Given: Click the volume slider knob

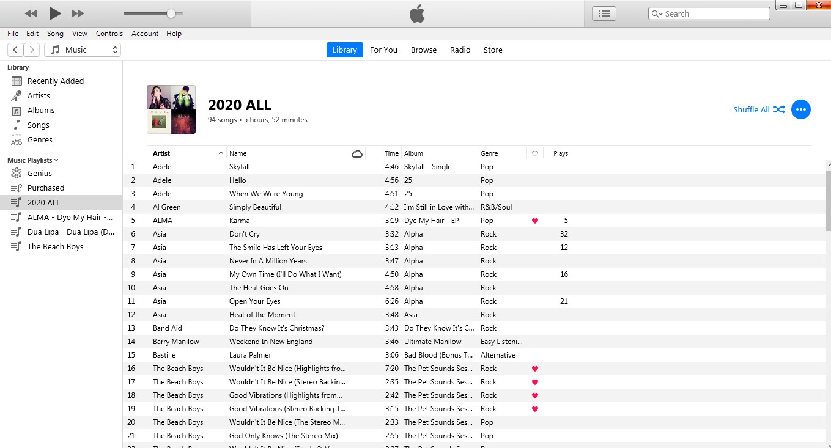Looking at the screenshot, I should point(171,13).
